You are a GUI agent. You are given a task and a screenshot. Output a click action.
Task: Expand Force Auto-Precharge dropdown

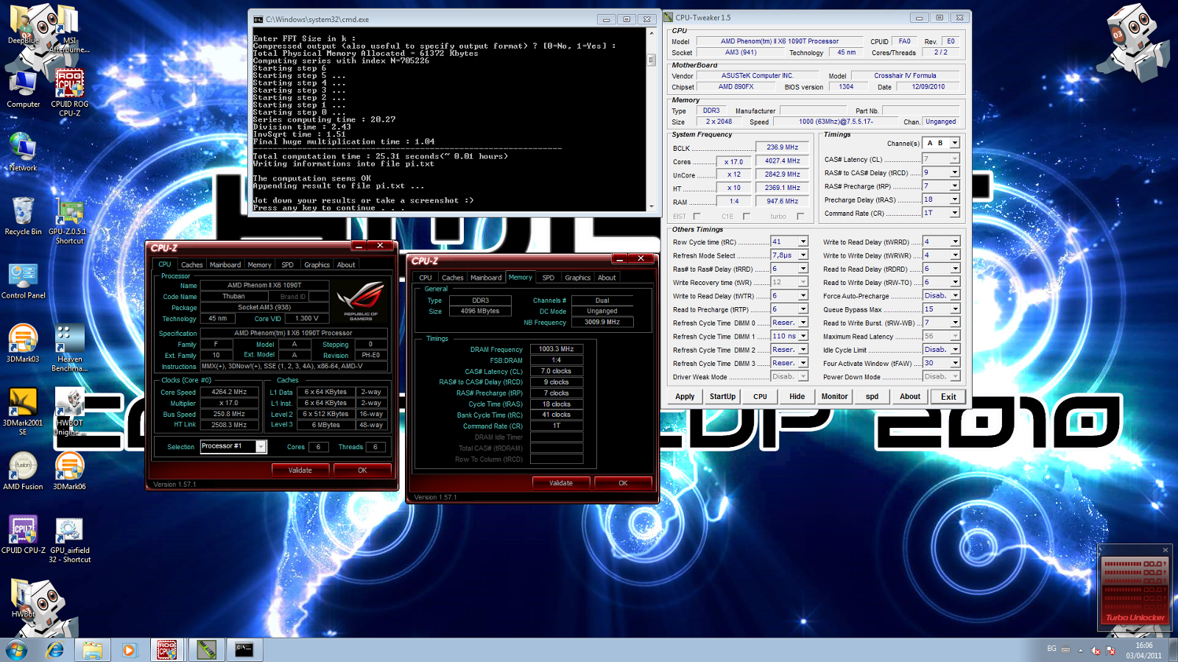point(955,295)
